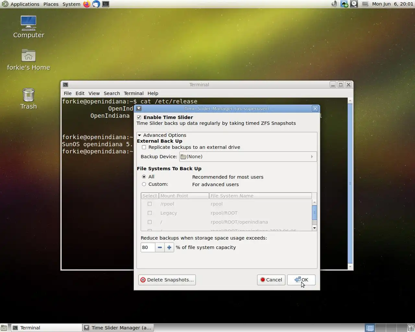The image size is (415, 332).
Task: Check the rpool/ROOT/openindiana row checkbox
Action: pos(150,222)
